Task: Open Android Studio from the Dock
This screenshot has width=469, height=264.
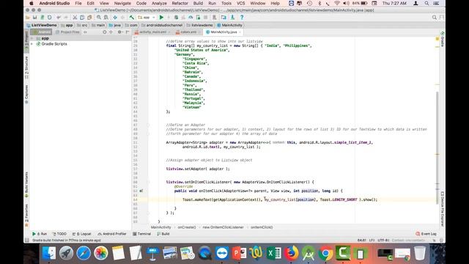Action: pos(308,253)
